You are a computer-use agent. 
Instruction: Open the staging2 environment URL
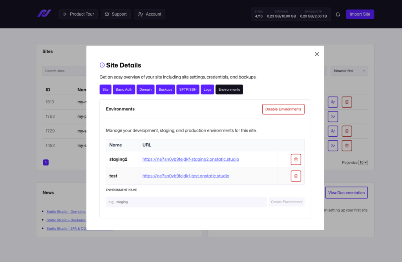click(x=190, y=159)
